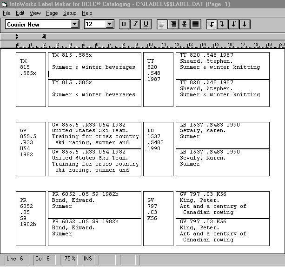Viewport: 285px width, 267px height.
Task: Open the Courier New font dropdown
Action: coord(75,24)
